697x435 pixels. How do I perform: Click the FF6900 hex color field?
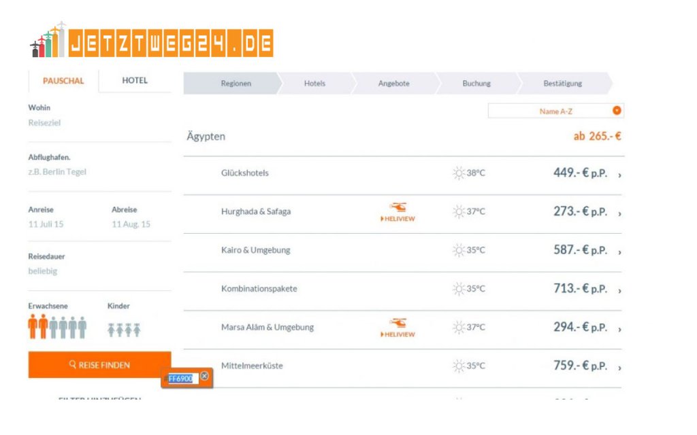click(x=182, y=378)
